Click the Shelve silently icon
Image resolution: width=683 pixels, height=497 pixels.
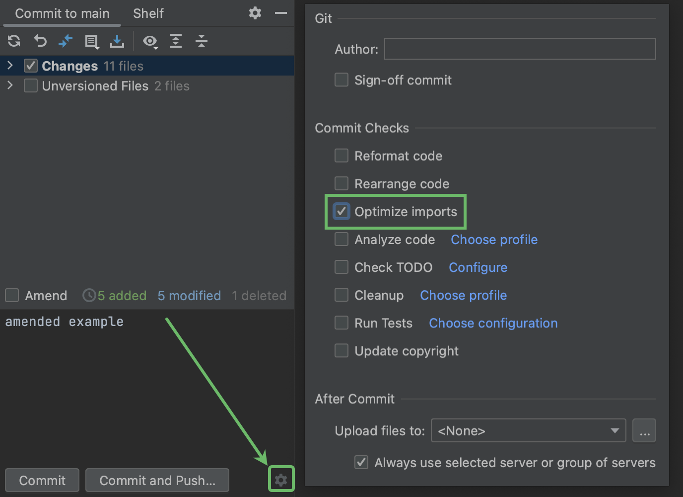117,41
